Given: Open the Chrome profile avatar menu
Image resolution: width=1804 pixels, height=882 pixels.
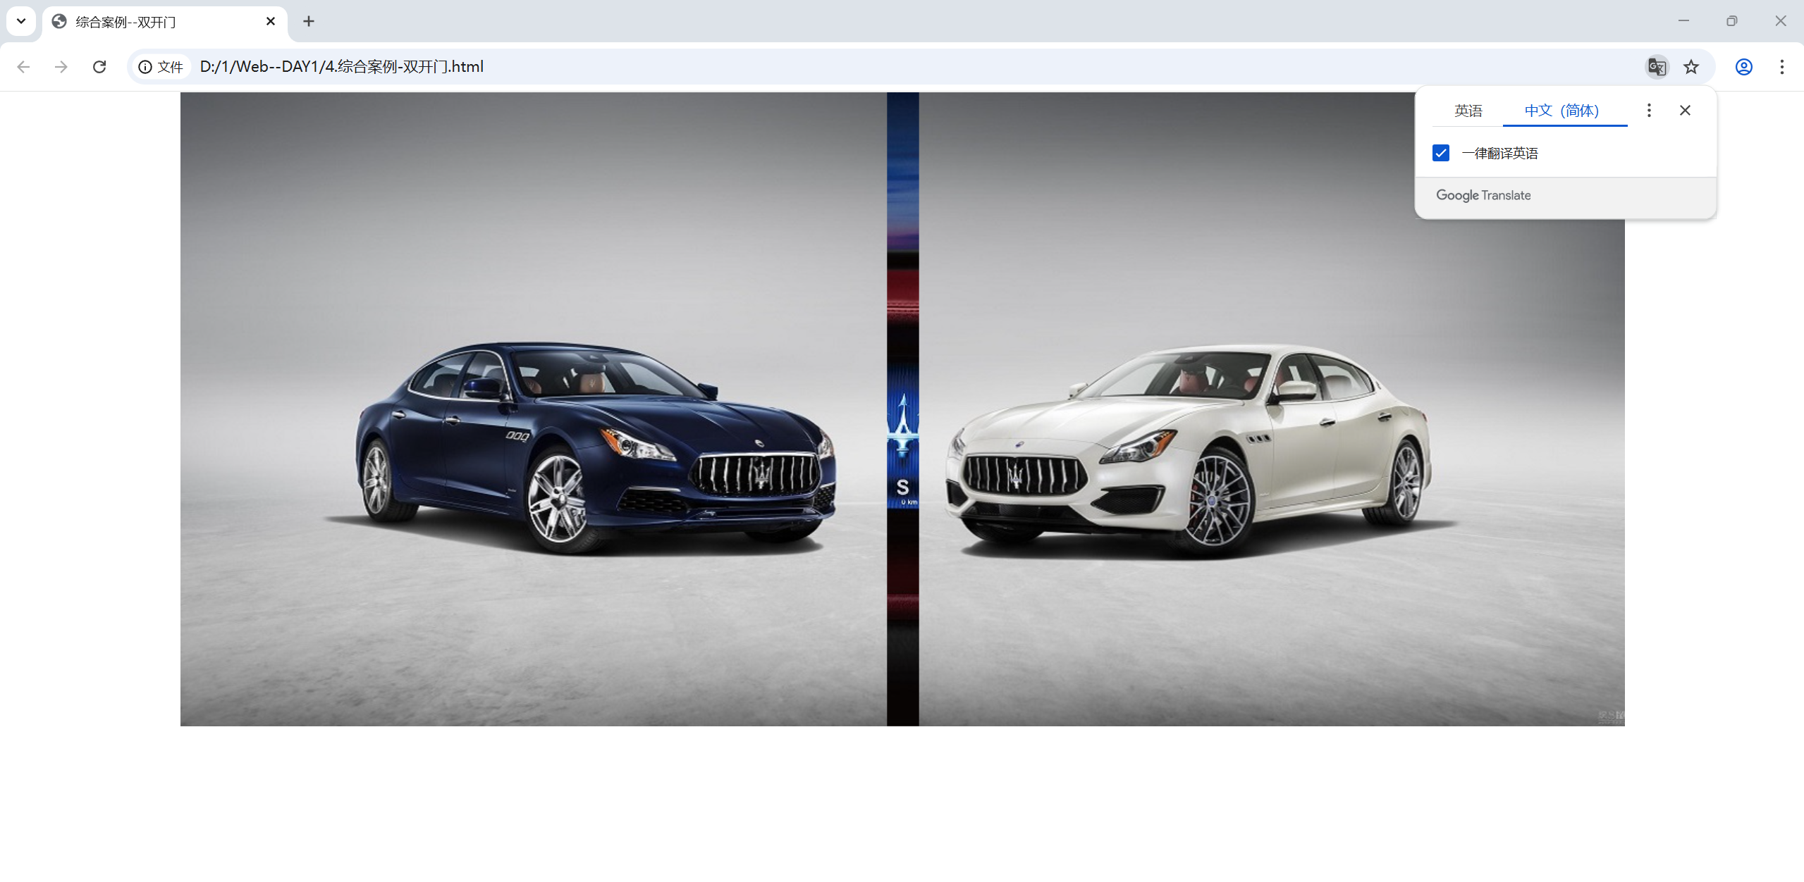Looking at the screenshot, I should point(1743,67).
